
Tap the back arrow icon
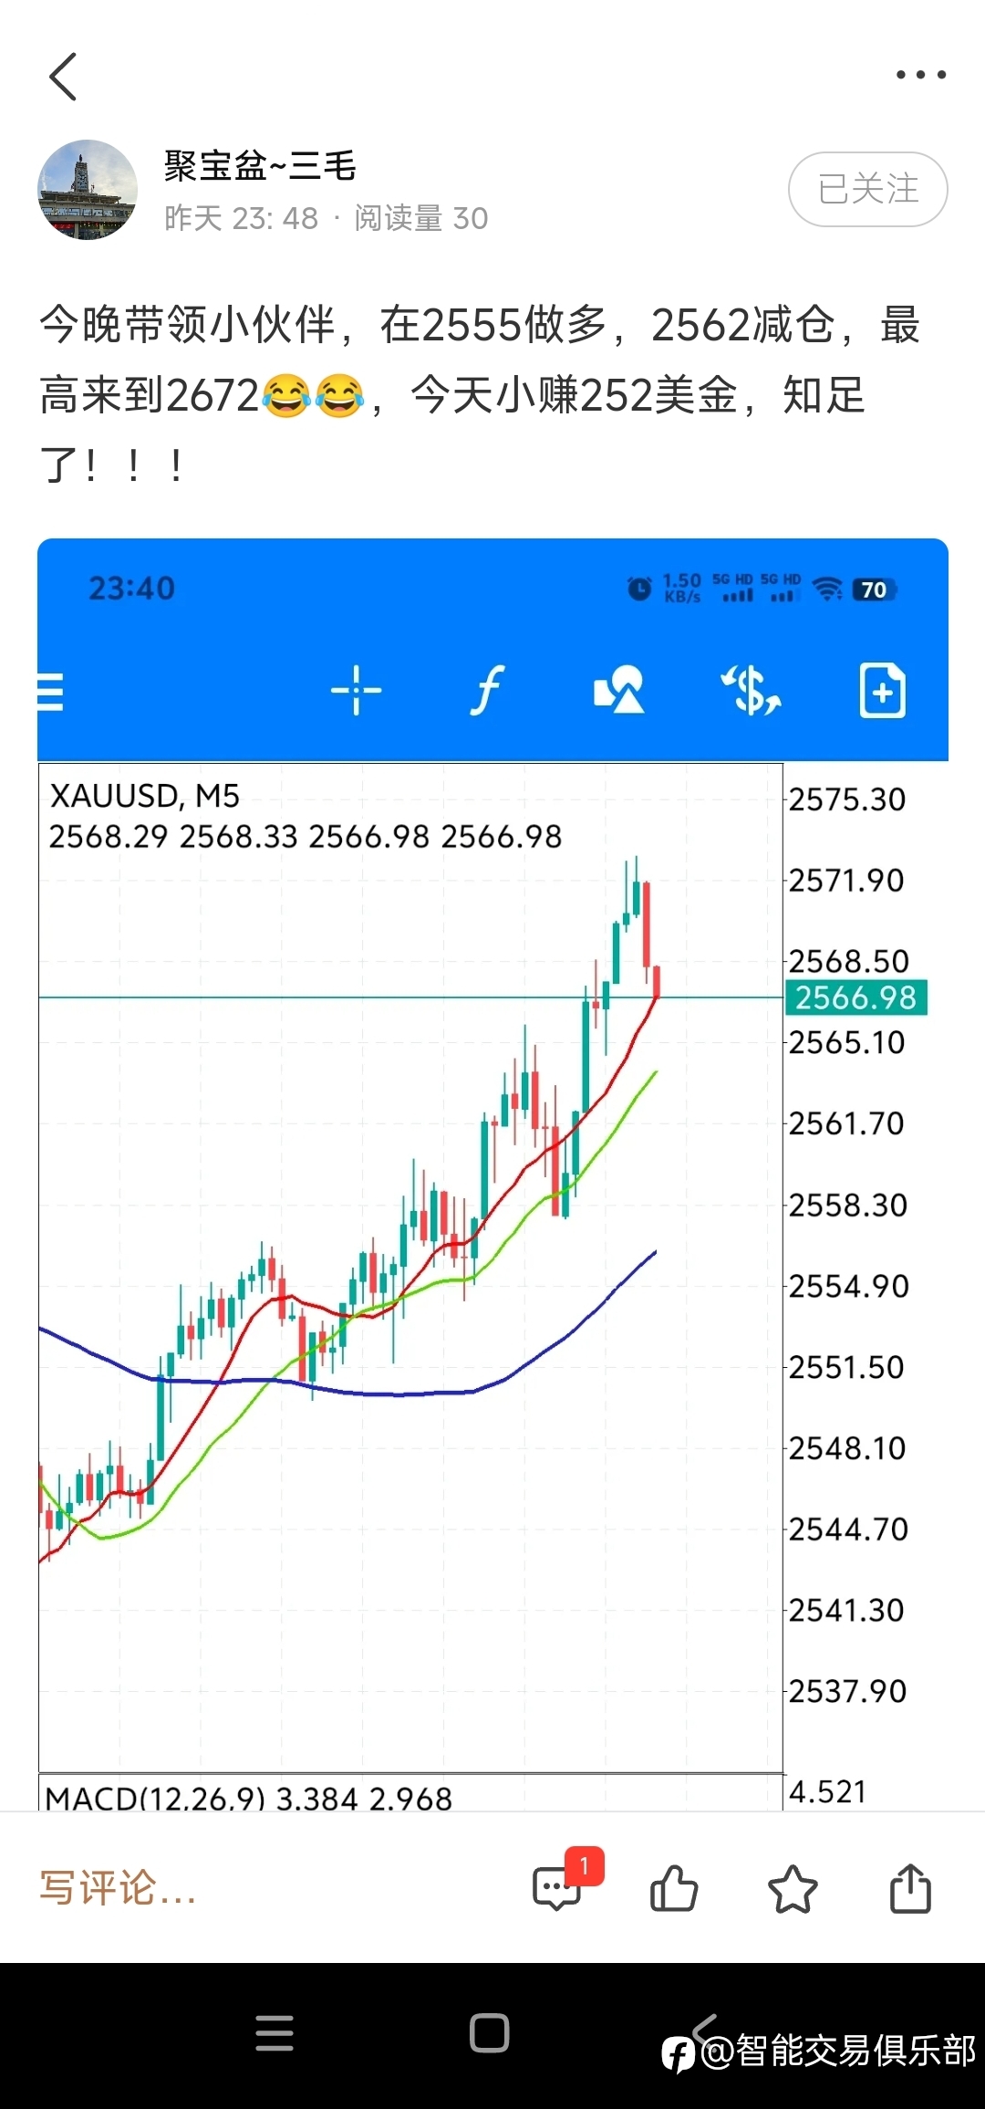tap(62, 76)
